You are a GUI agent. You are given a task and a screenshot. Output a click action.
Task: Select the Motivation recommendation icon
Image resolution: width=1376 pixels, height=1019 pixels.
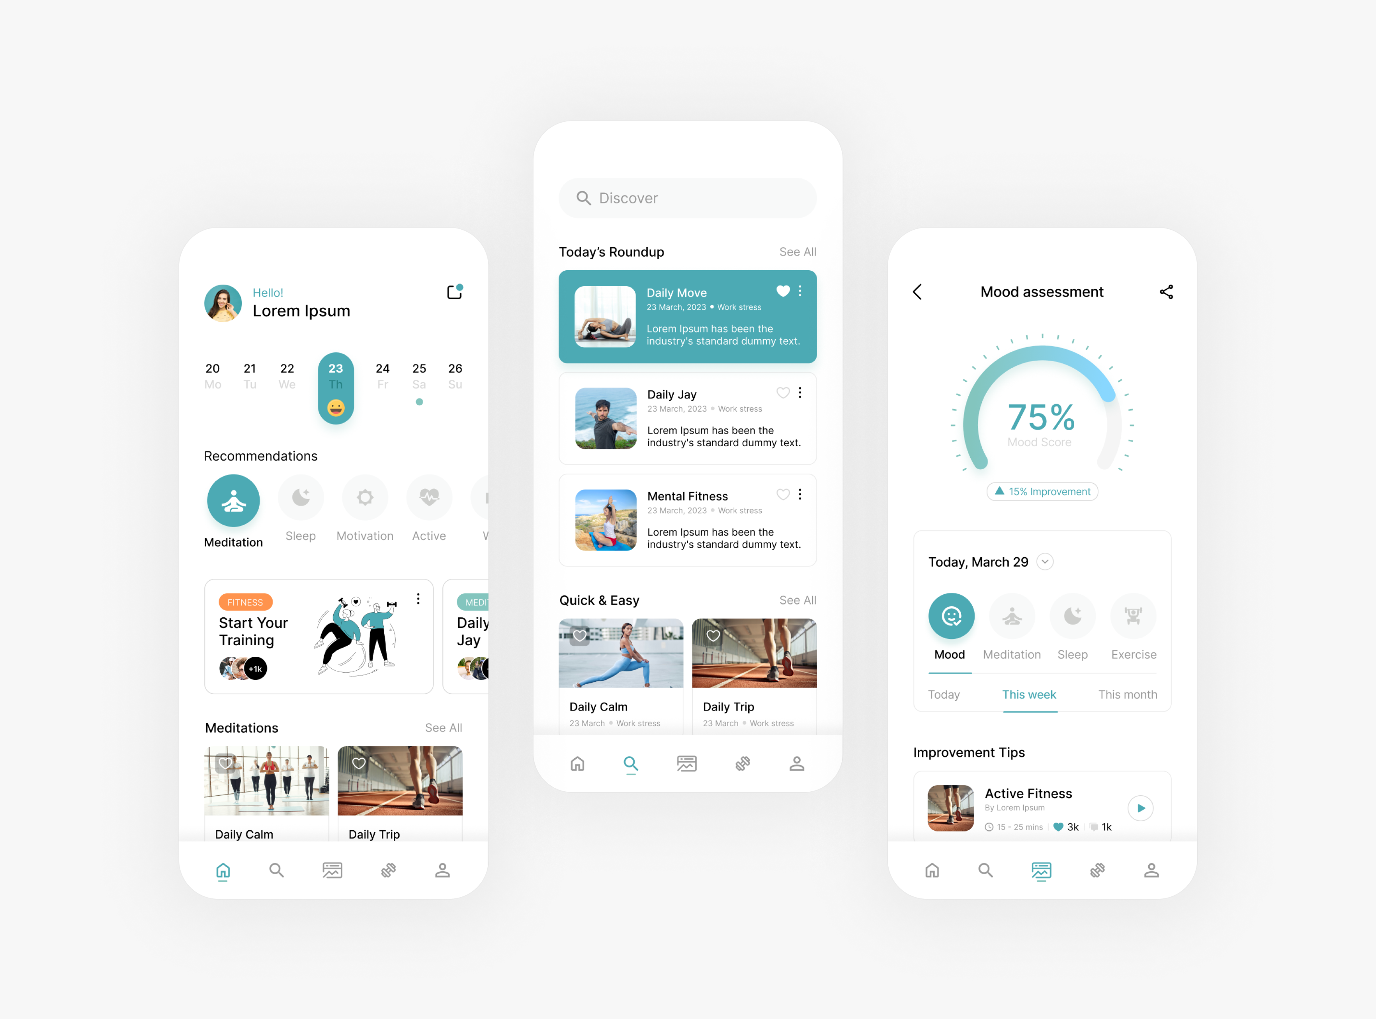coord(363,499)
